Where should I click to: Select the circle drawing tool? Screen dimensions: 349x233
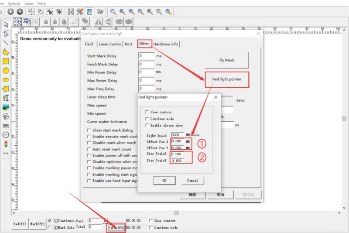coord(6,70)
